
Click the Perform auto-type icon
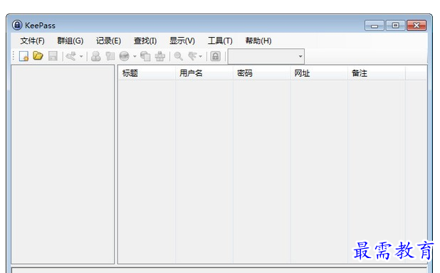point(160,56)
